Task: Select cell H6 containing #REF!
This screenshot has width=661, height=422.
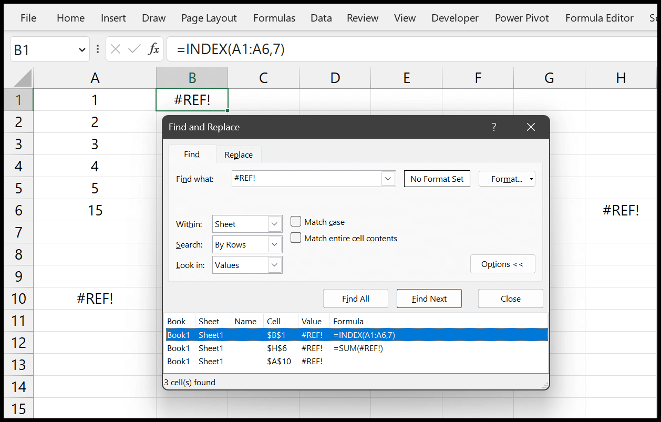Action: pos(621,210)
